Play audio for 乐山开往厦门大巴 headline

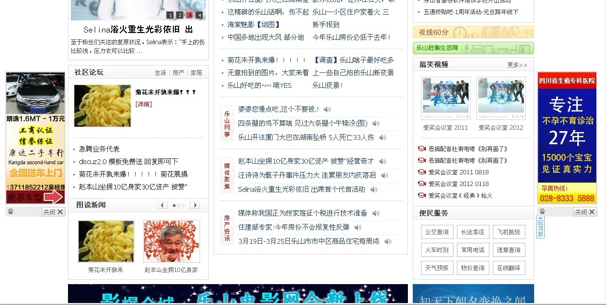point(382,137)
